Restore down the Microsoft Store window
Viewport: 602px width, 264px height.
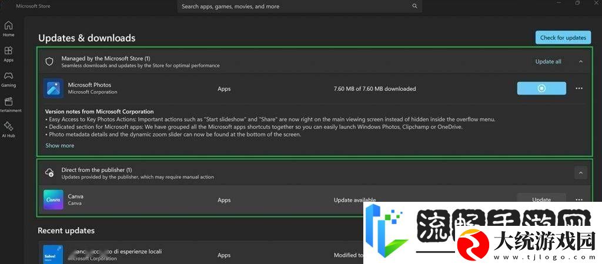pyautogui.click(x=577, y=3)
